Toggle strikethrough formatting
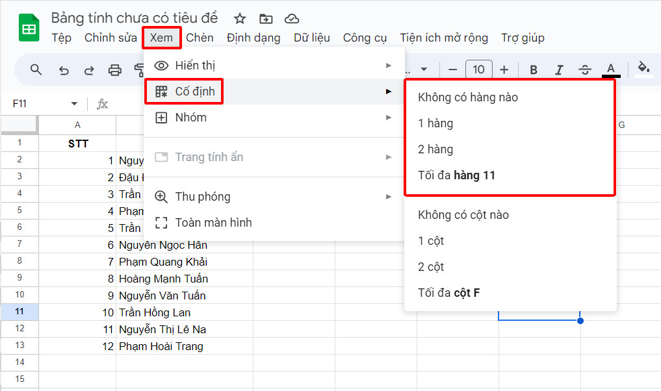The image size is (661, 391). (x=585, y=69)
